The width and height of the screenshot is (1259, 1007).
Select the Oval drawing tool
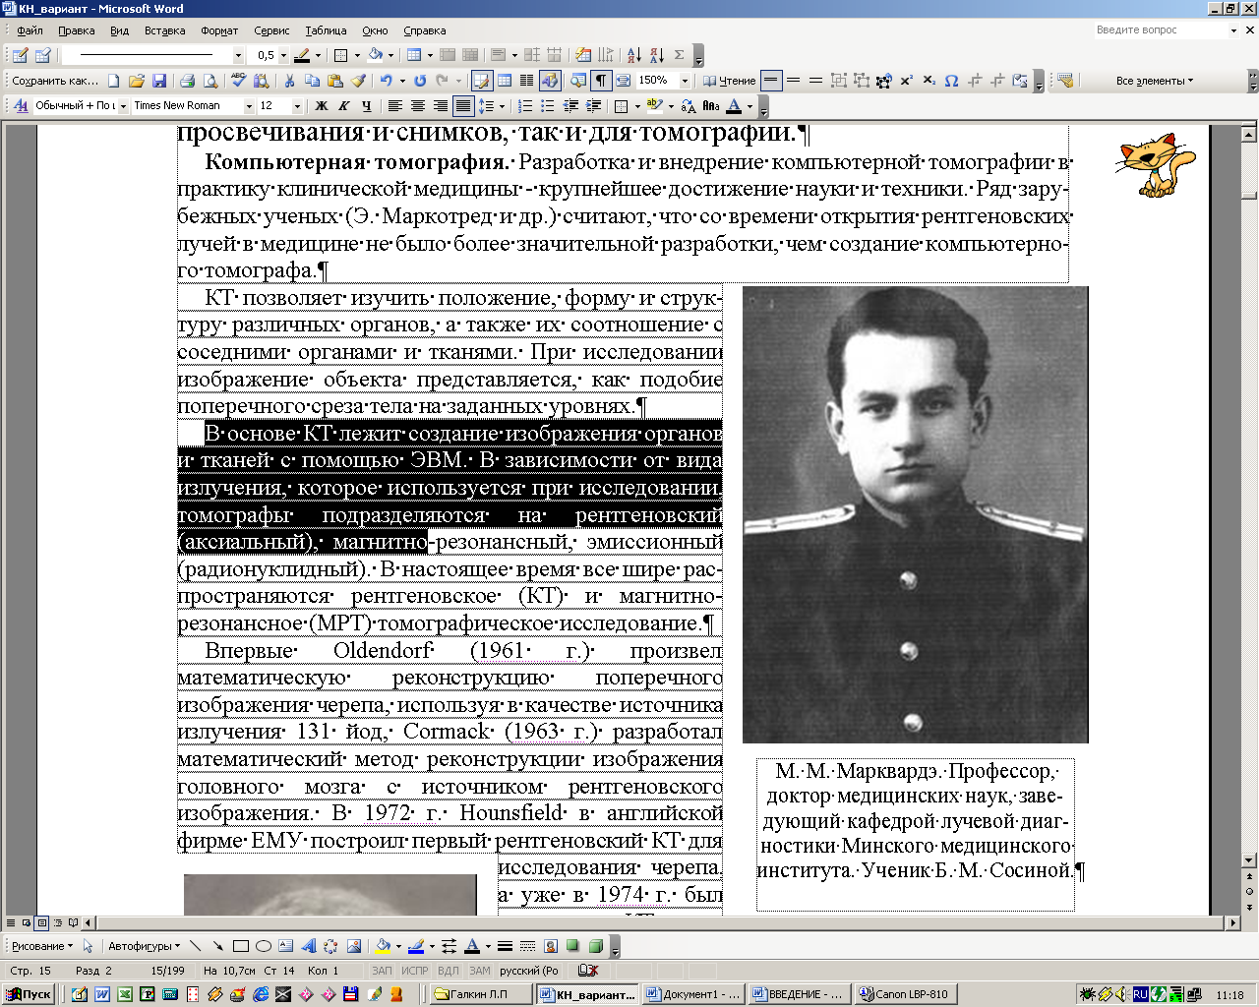[263, 946]
